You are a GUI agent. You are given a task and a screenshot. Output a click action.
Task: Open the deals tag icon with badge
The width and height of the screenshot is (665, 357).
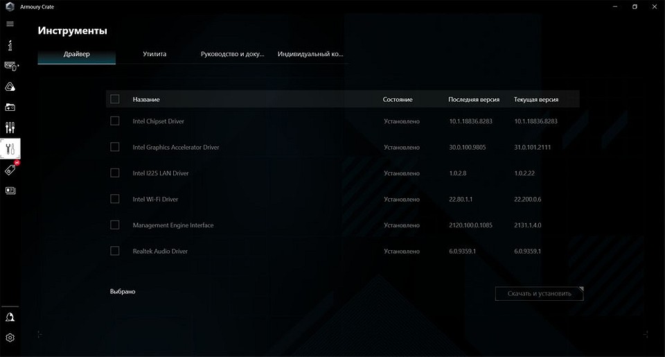pyautogui.click(x=10, y=170)
